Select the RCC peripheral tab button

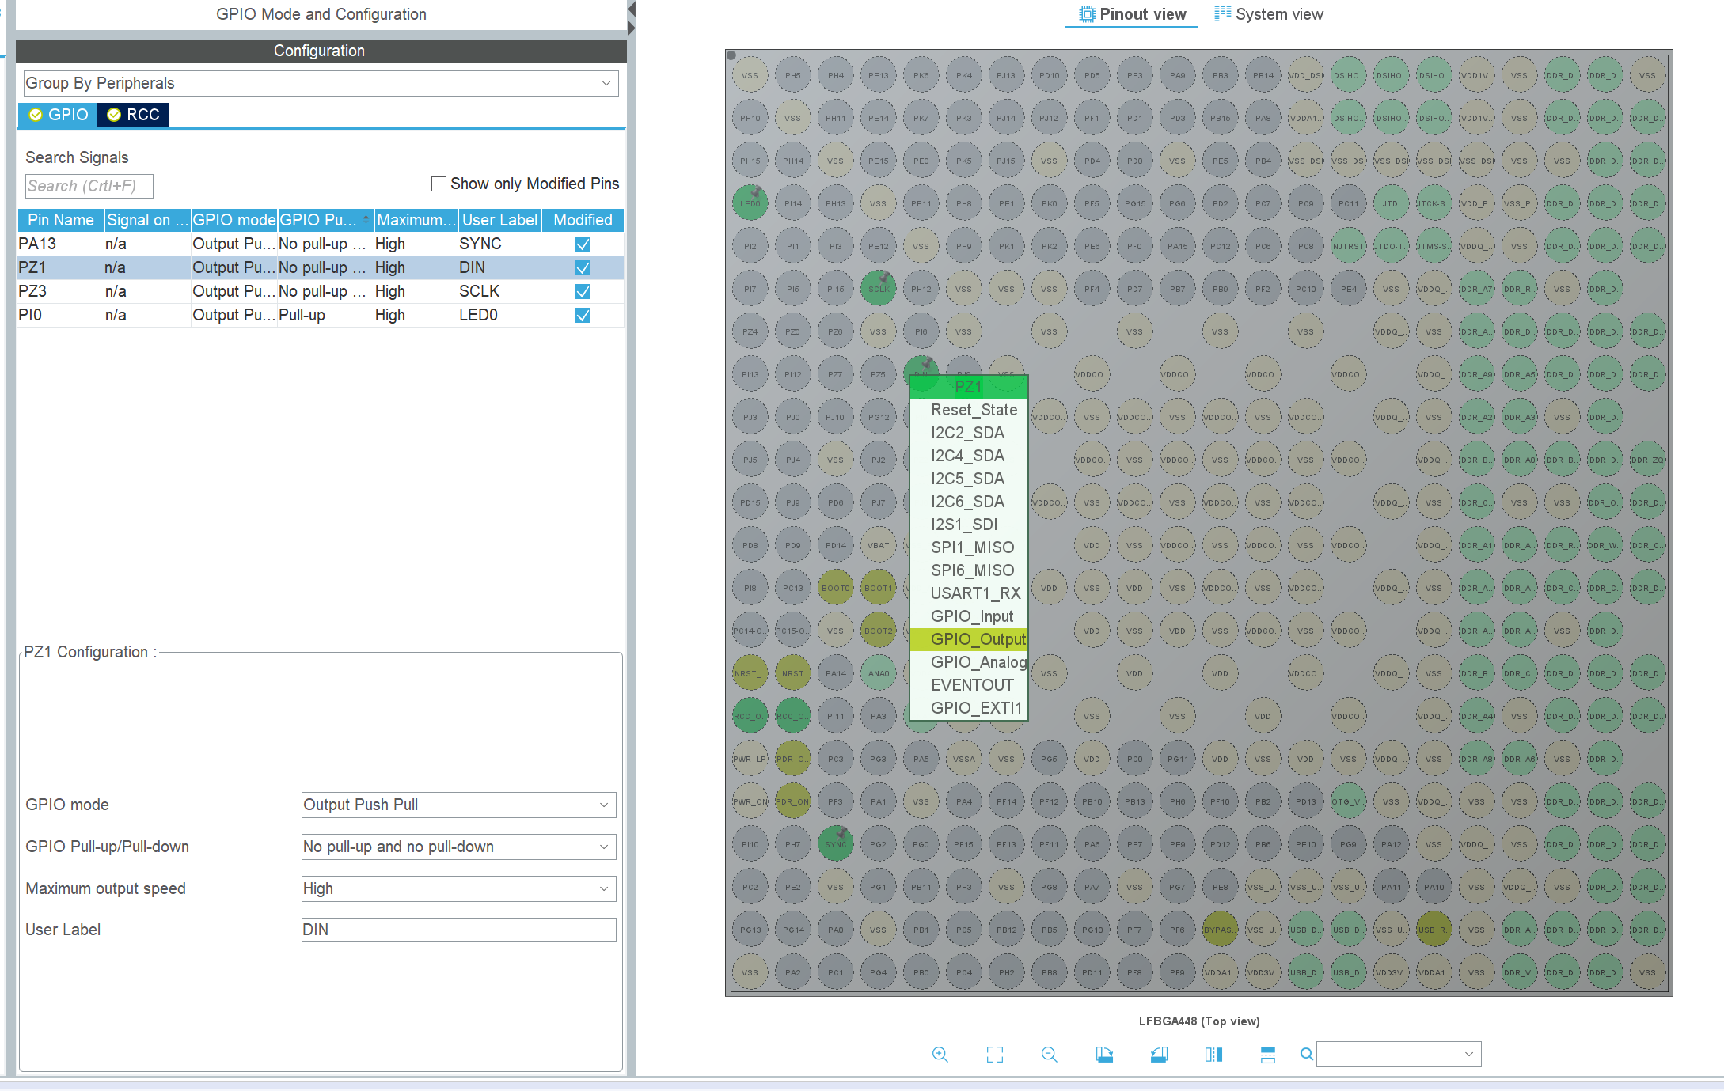[133, 115]
